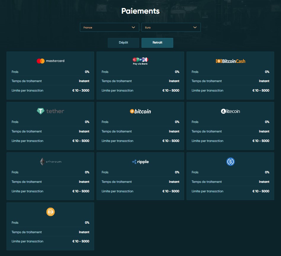Click the Mastercard limit € 10 - 3000
The image size is (281, 256).
coord(81,90)
